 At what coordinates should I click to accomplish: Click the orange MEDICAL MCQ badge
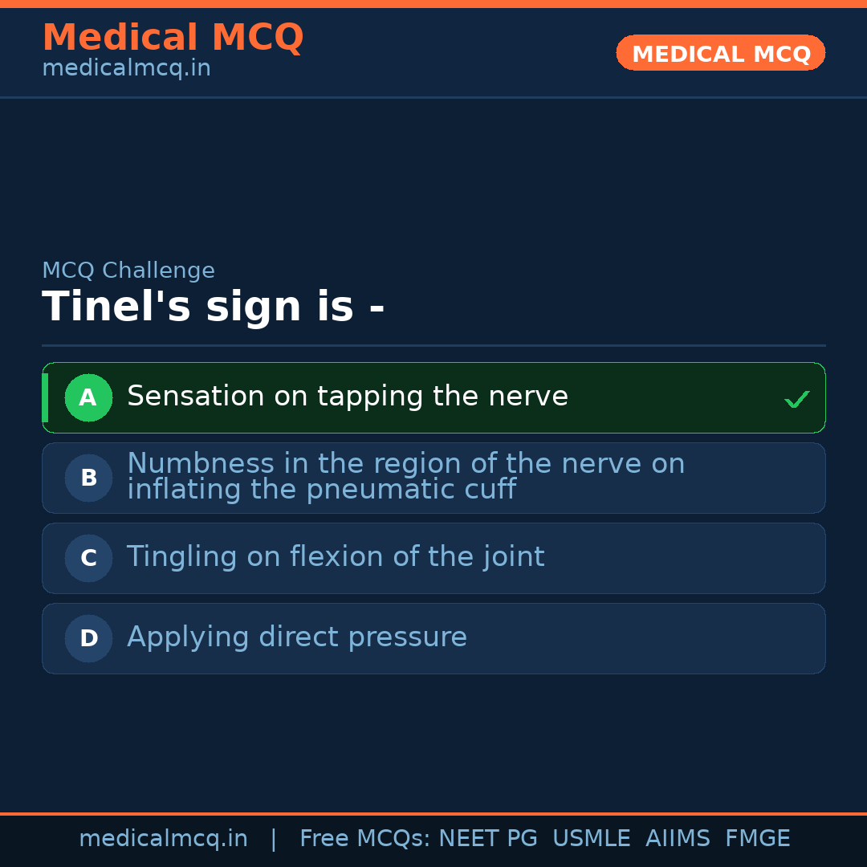tap(720, 53)
